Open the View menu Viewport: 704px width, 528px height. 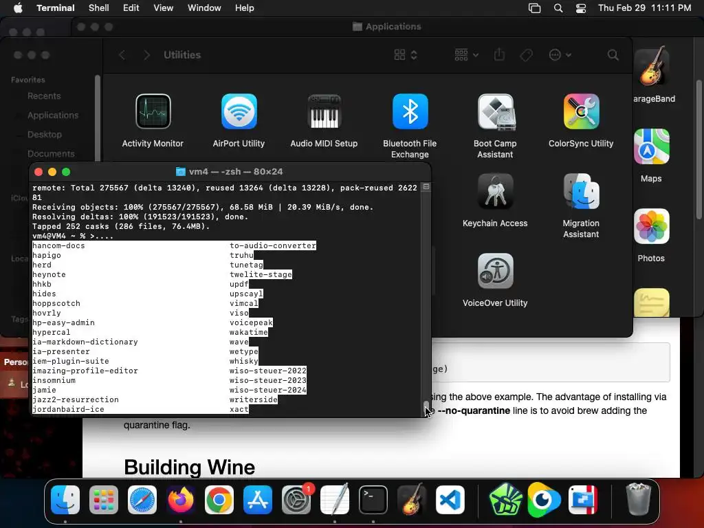click(x=164, y=8)
